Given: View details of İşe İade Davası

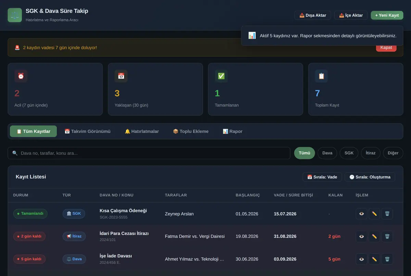Looking at the screenshot, I should pyautogui.click(x=362, y=259).
